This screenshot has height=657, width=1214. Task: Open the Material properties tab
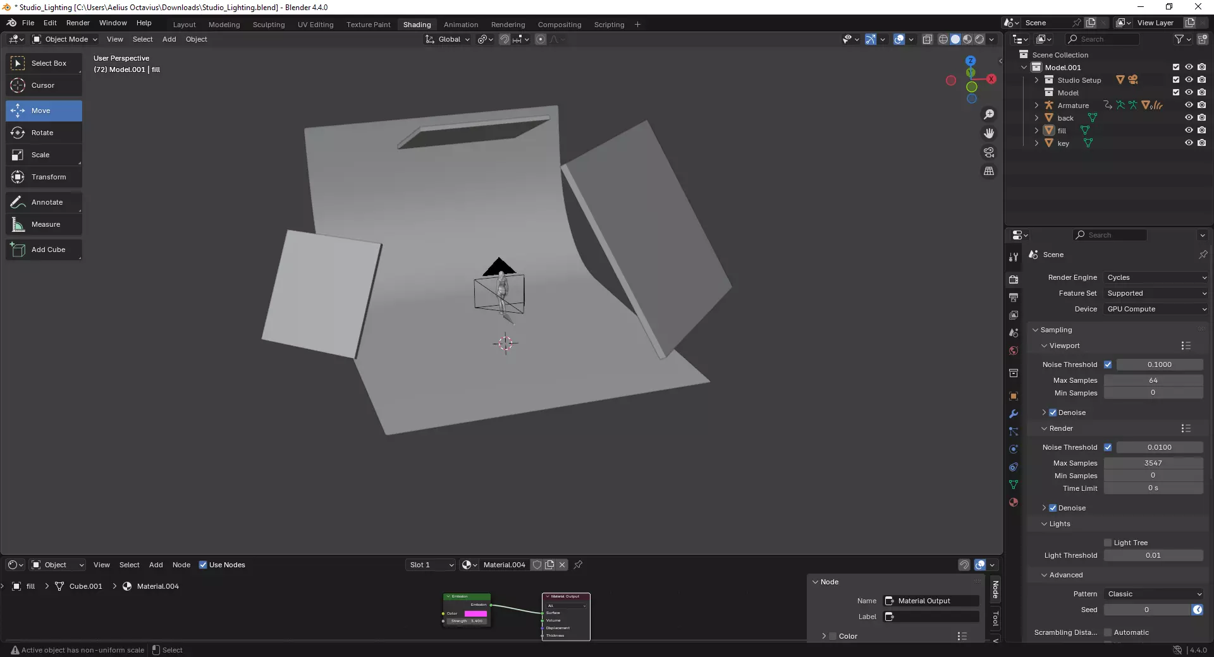[1014, 502]
